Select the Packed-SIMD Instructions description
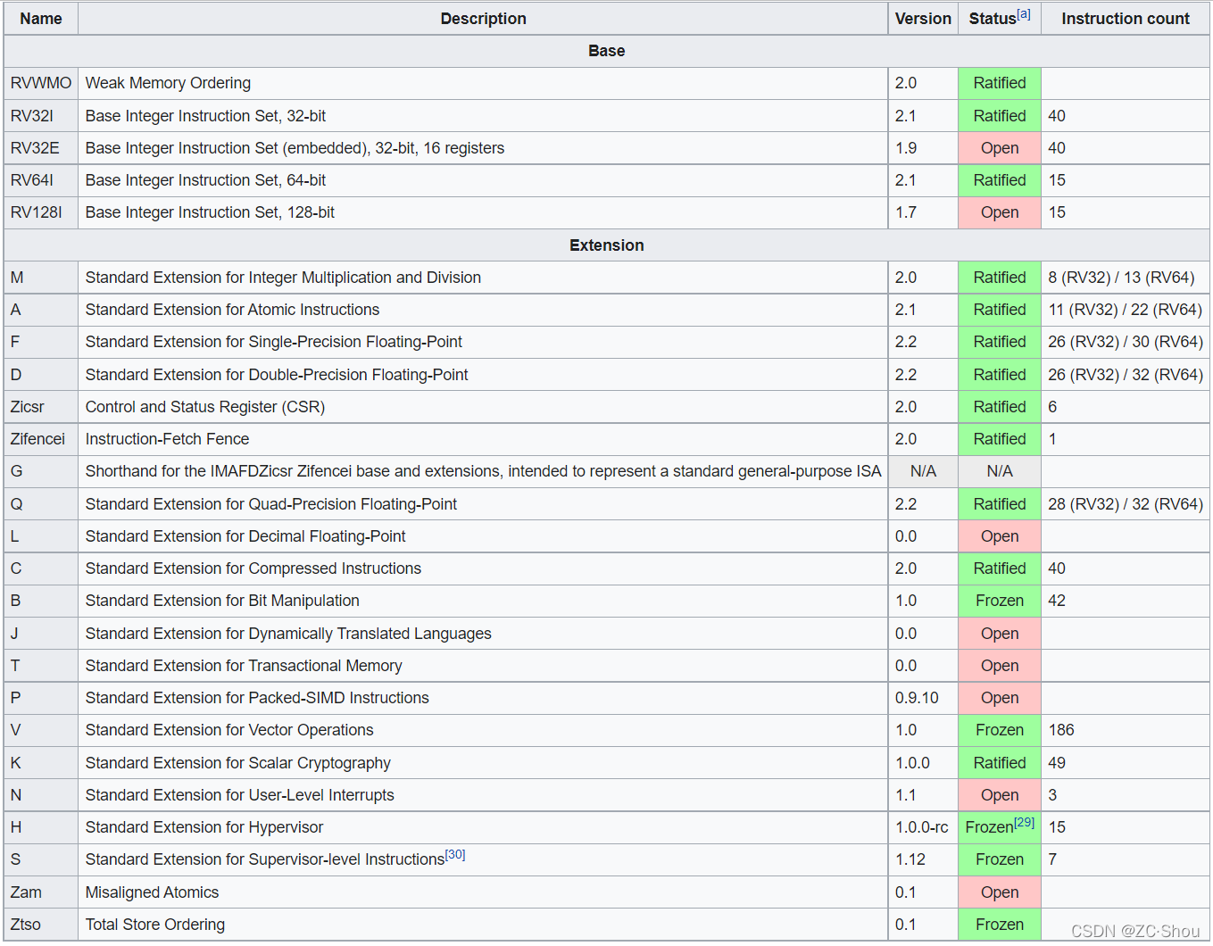Image resolution: width=1213 pixels, height=946 pixels. (x=257, y=698)
